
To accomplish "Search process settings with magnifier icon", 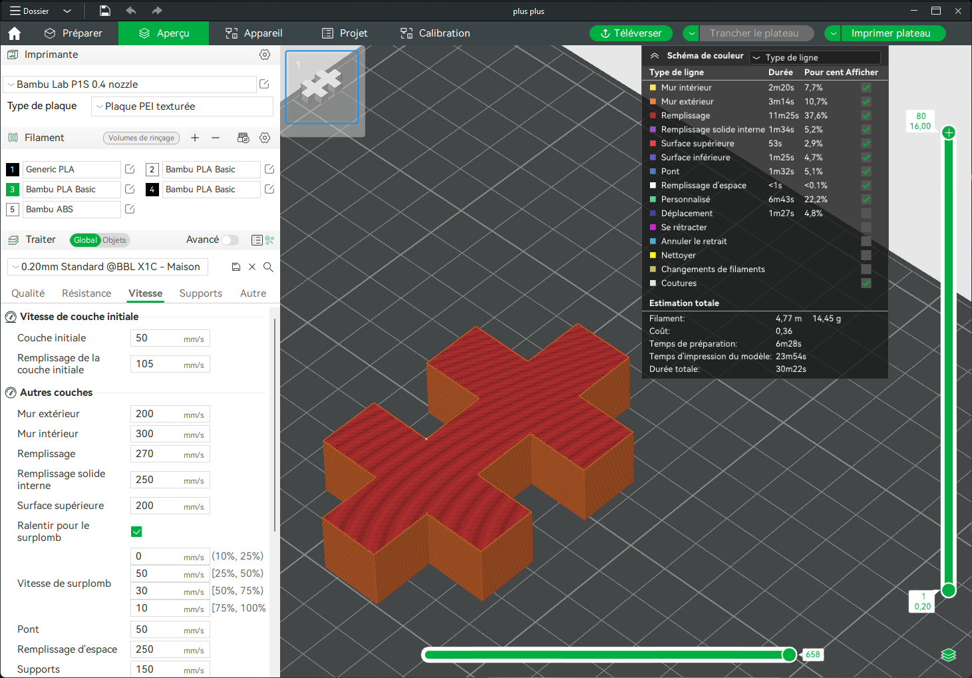I will pos(268,267).
